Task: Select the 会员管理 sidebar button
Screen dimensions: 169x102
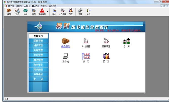Action: tap(38, 55)
